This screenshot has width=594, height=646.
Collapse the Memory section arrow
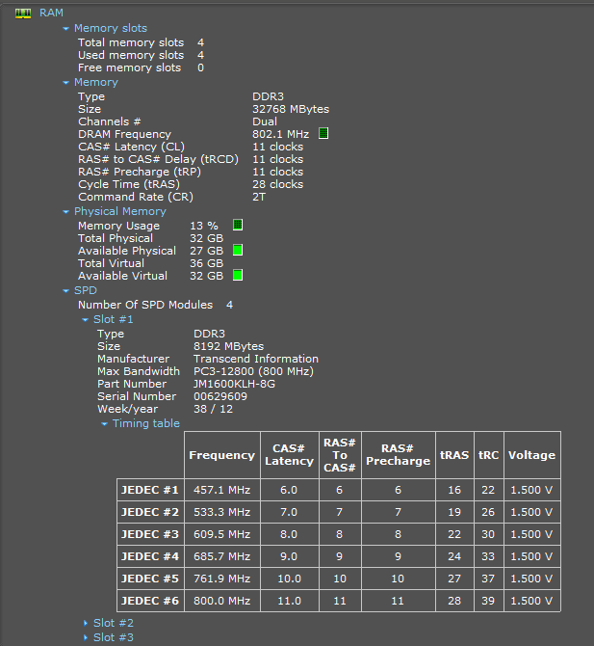[66, 83]
